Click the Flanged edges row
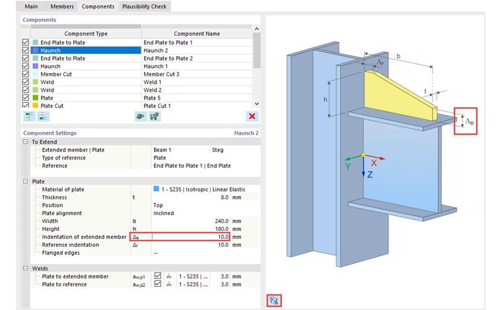The image size is (502, 310). [x=145, y=253]
